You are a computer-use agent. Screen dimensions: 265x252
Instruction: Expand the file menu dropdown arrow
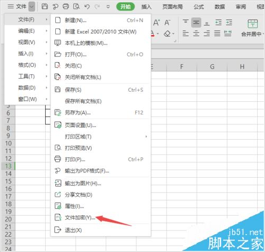[32, 7]
